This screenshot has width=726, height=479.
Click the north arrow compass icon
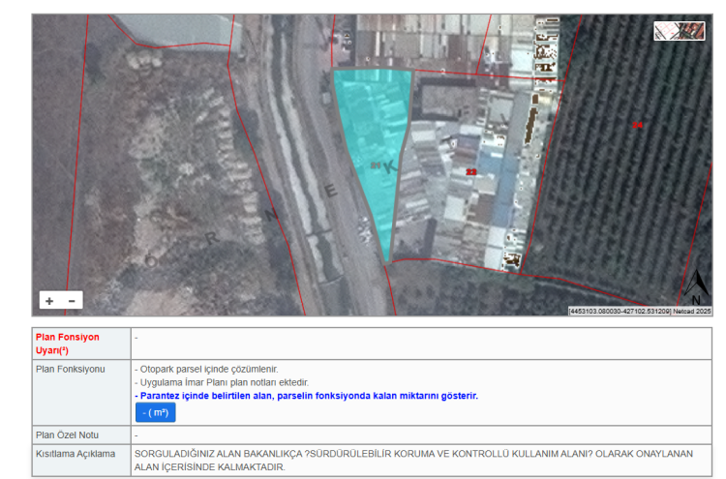(x=695, y=284)
